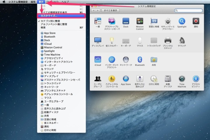Open トラックパッド icon in preferences window
Viewport: 210px width, 140px height.
[154, 40]
